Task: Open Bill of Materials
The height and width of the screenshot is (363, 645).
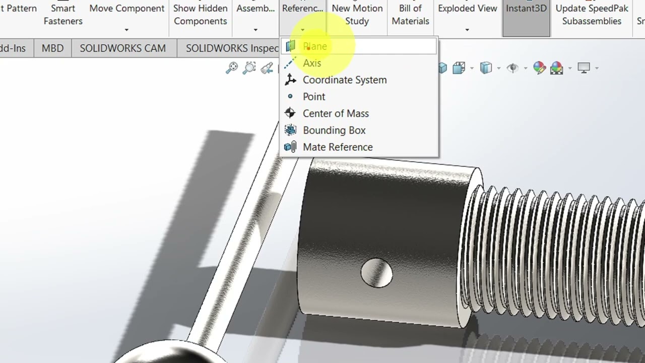Action: 411,15
